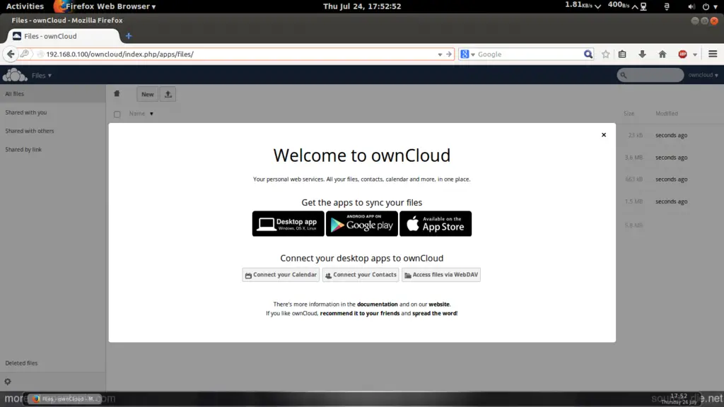Click the Connect your Calendar button
The height and width of the screenshot is (407, 724).
pos(281,275)
